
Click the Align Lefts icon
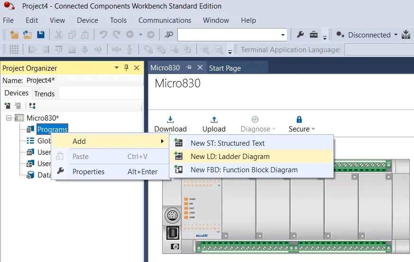tap(32, 49)
